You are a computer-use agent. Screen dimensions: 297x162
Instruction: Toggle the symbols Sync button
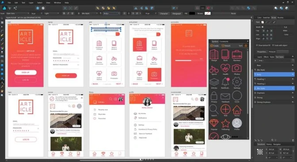point(246,46)
